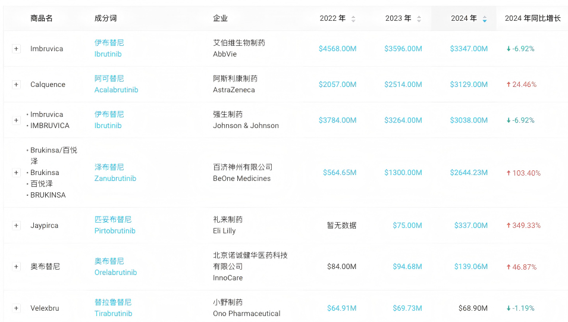Expand the Johnson & Johnson Imbruvica row
The width and height of the screenshot is (568, 322).
16,120
